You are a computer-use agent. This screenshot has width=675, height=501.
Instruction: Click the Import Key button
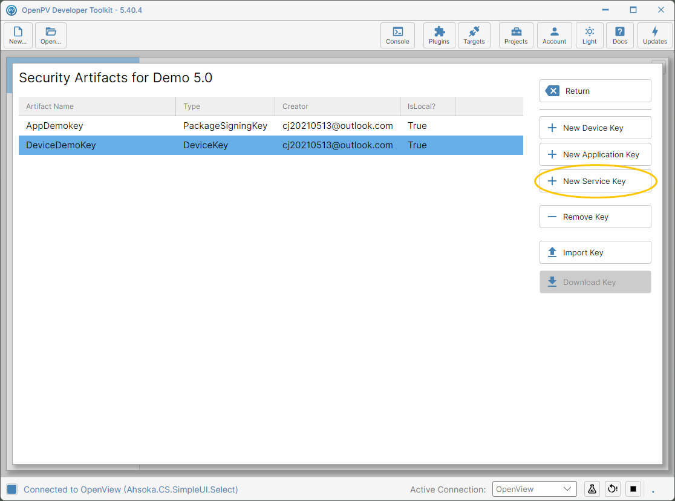click(x=595, y=252)
